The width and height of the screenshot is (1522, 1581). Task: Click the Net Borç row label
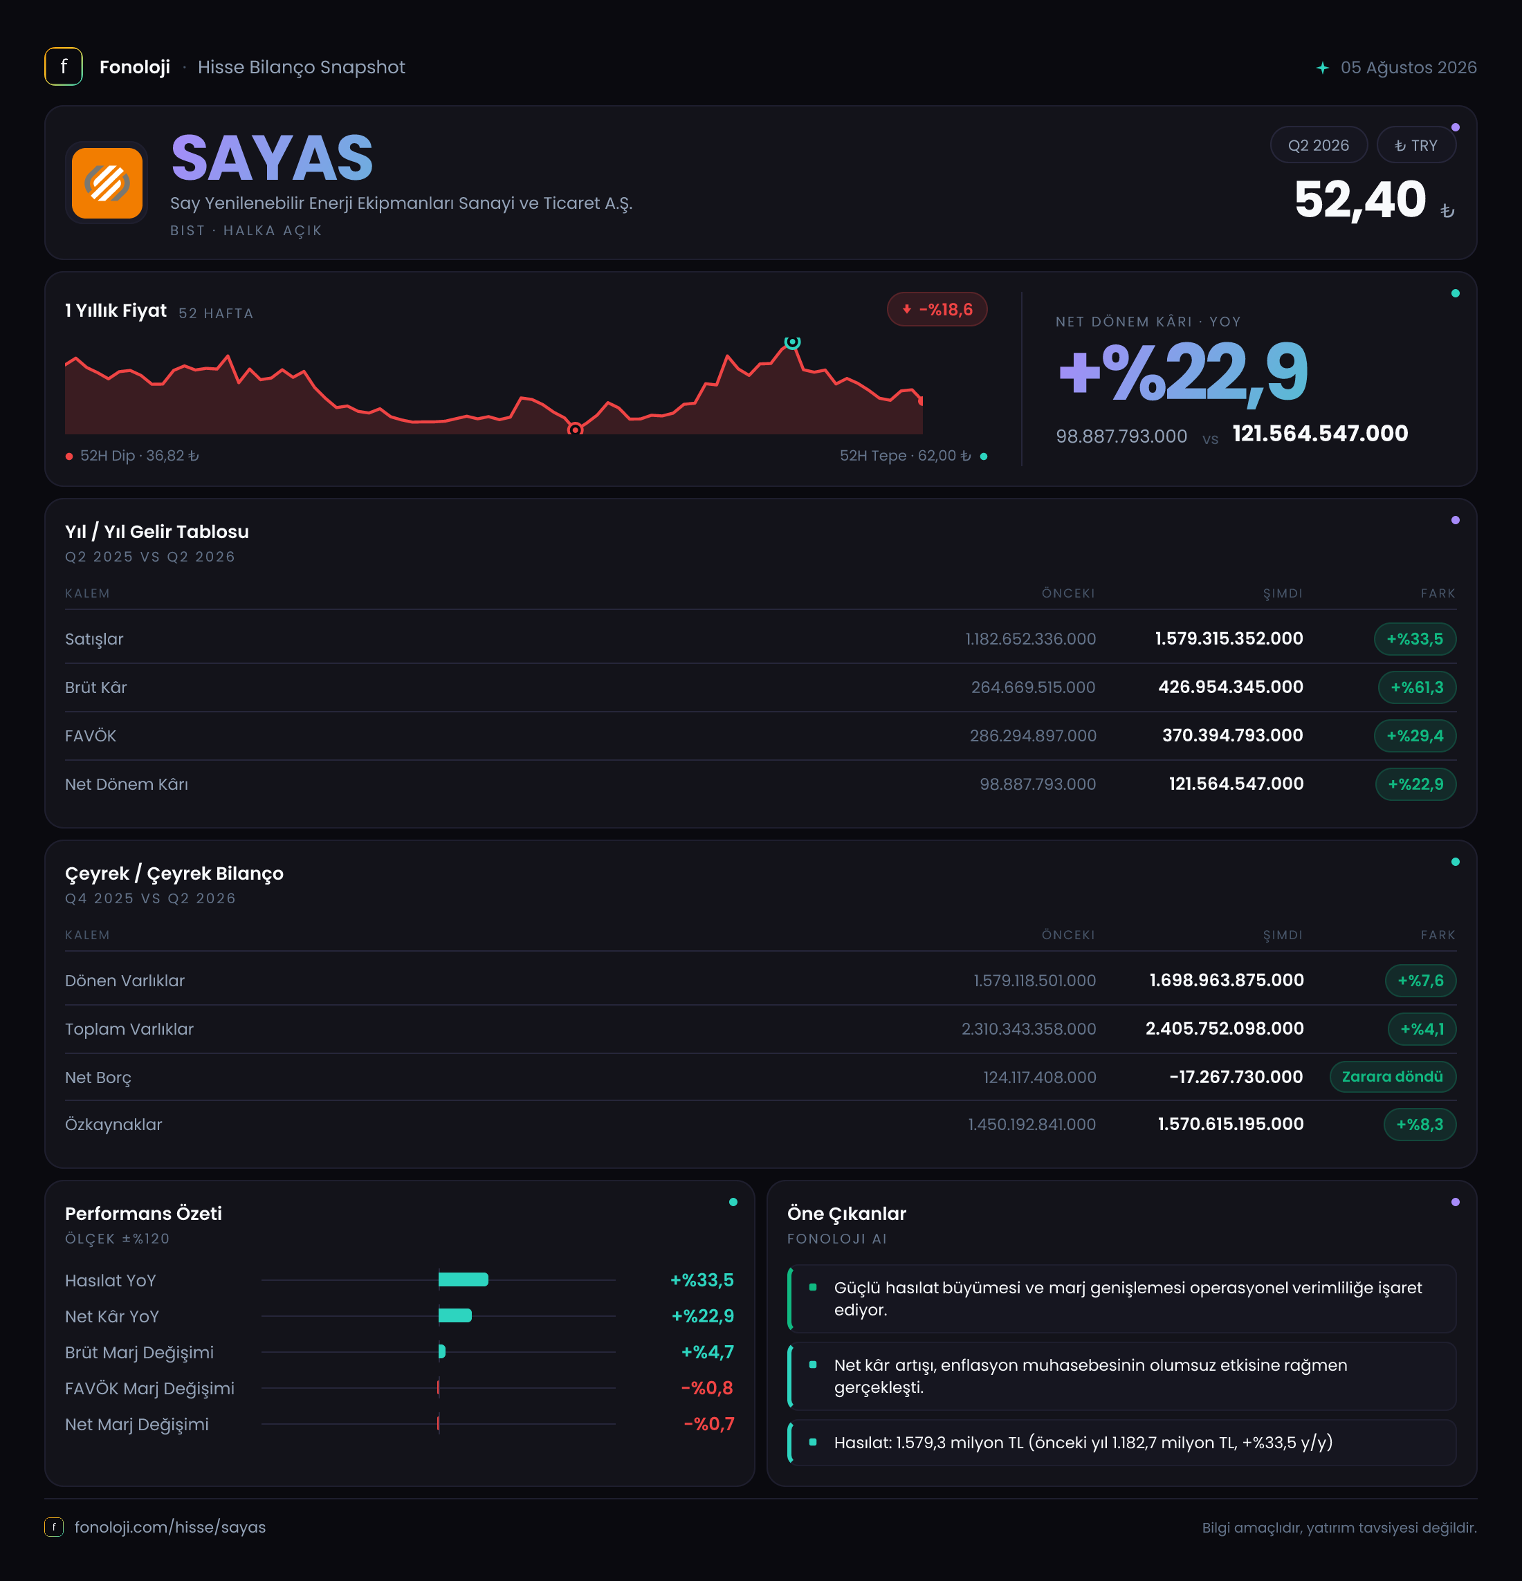(x=98, y=1078)
